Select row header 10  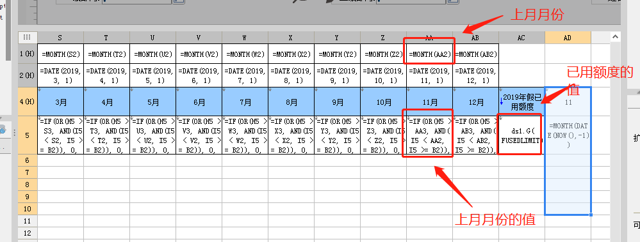[28, 209]
